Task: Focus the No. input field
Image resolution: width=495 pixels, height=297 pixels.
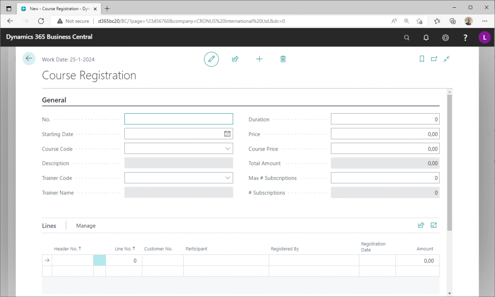Action: [x=179, y=119]
